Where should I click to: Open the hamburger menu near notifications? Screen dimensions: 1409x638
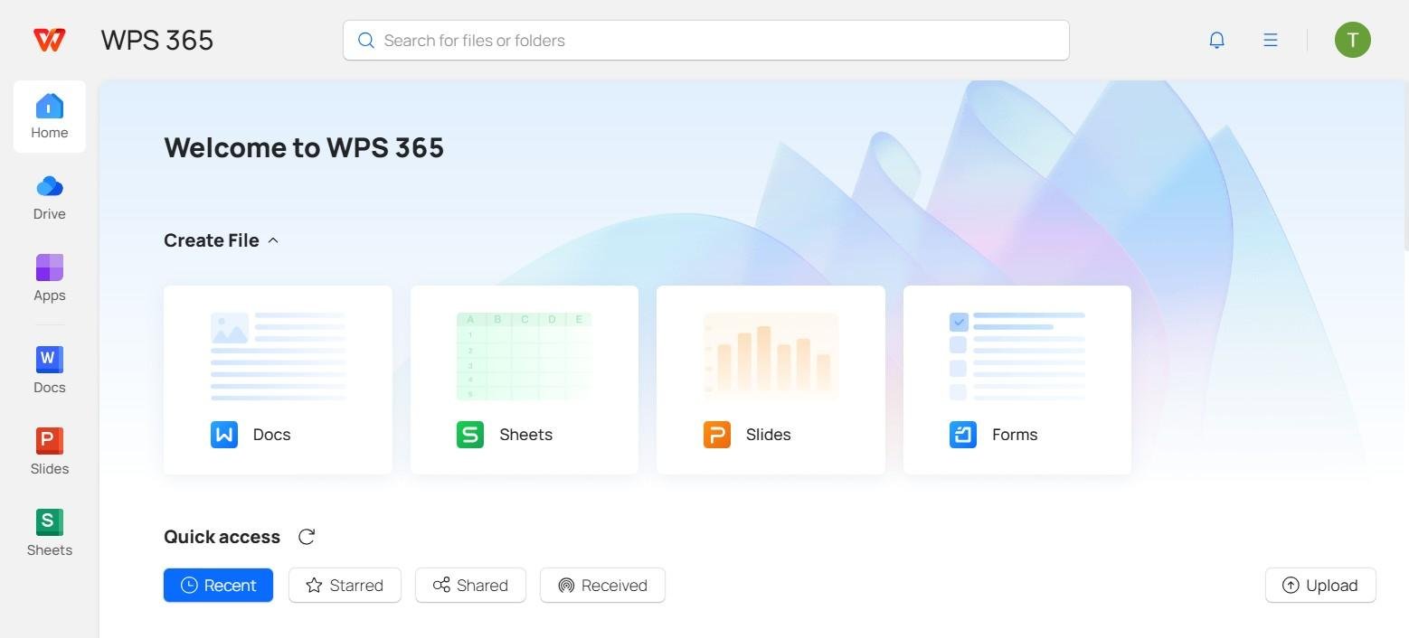click(1270, 40)
